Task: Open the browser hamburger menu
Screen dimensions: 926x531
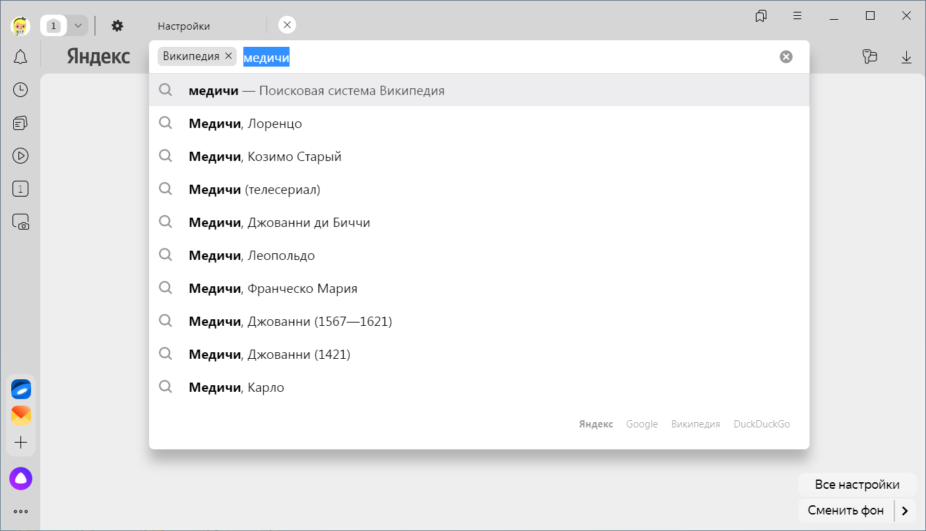Action: [x=797, y=16]
